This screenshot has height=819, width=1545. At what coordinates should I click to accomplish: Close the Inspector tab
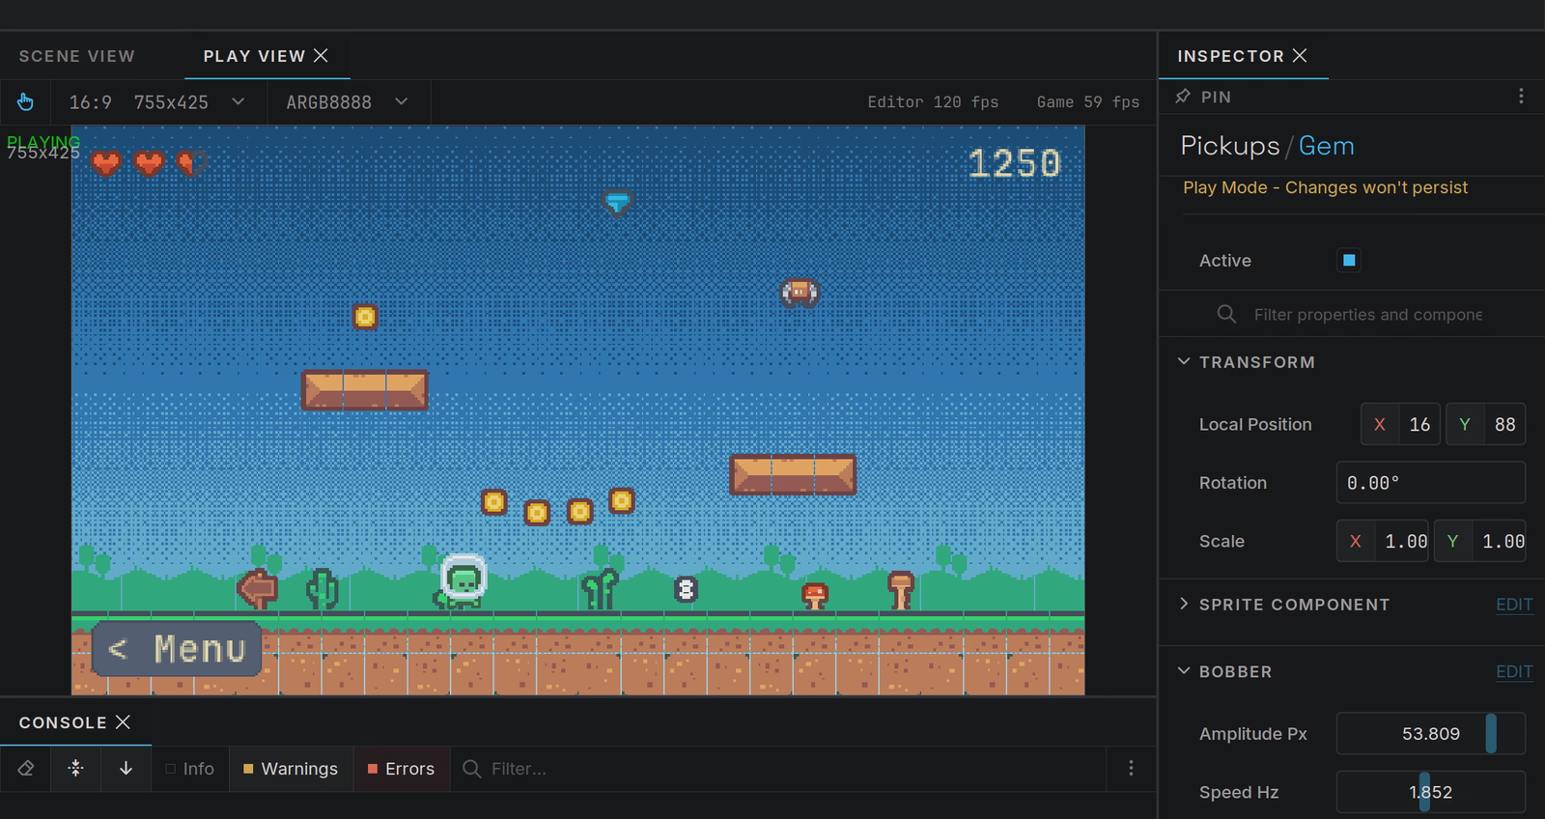coord(1300,56)
